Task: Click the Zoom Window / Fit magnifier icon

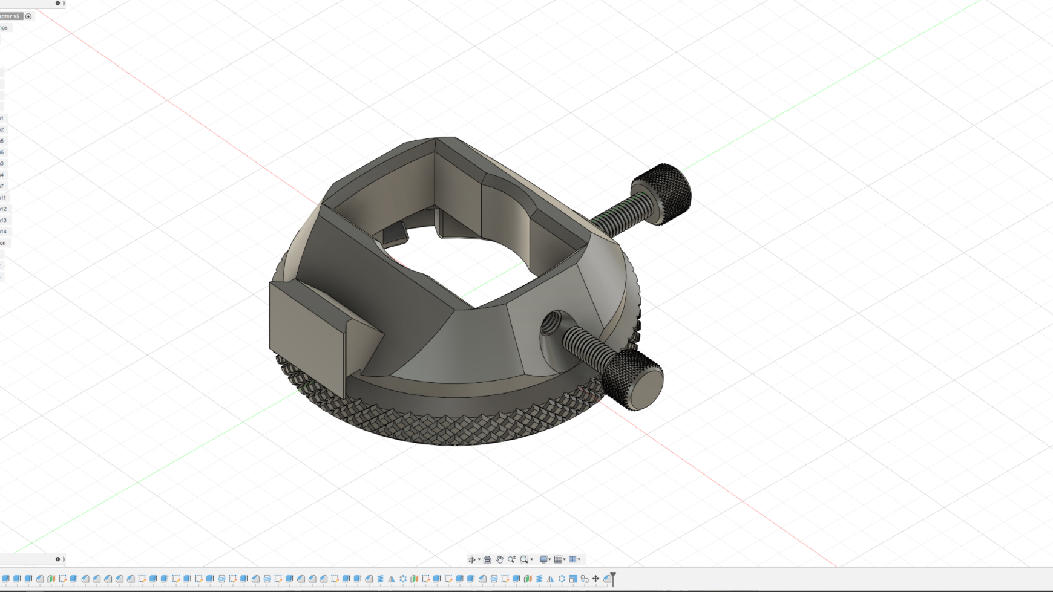Action: click(x=524, y=559)
